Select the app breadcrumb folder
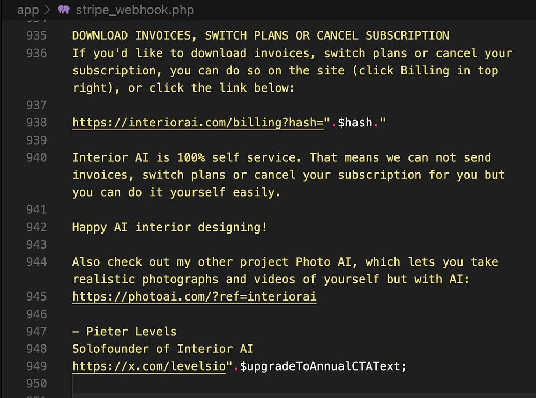The image size is (536, 398). [x=28, y=10]
